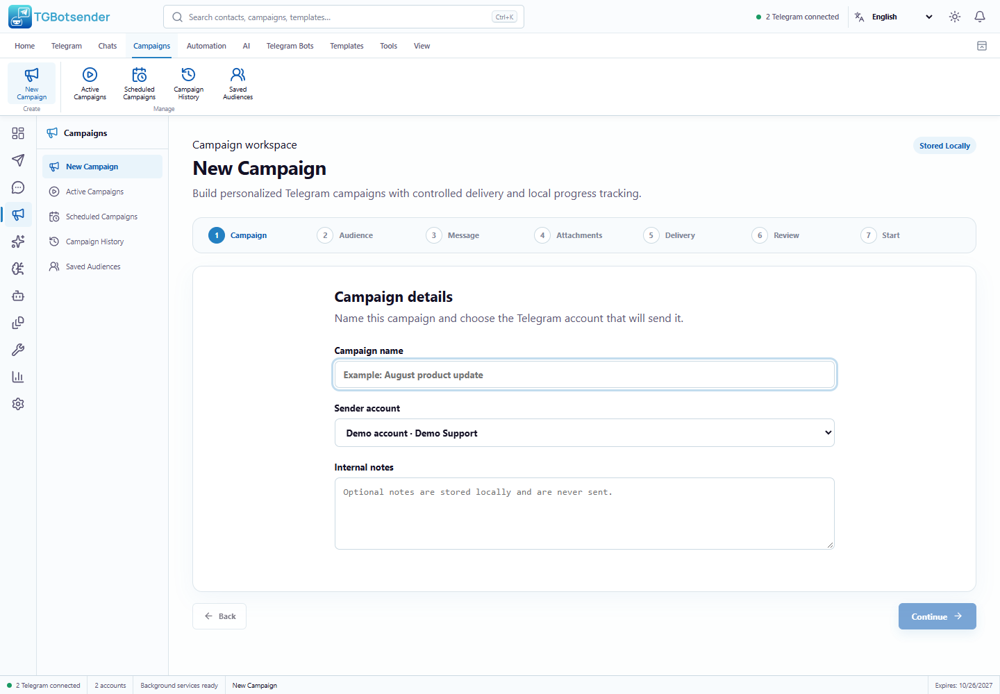
Task: Jump to step 3 Message
Action: click(453, 235)
